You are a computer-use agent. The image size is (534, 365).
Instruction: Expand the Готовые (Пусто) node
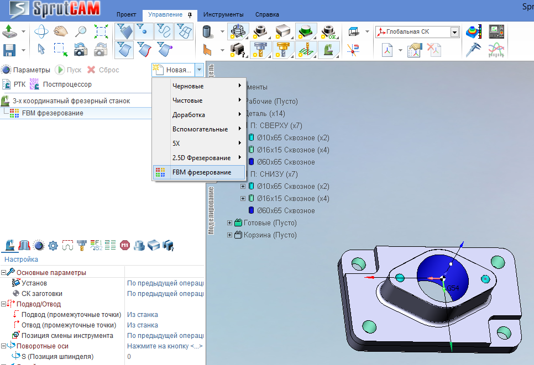tap(229, 223)
